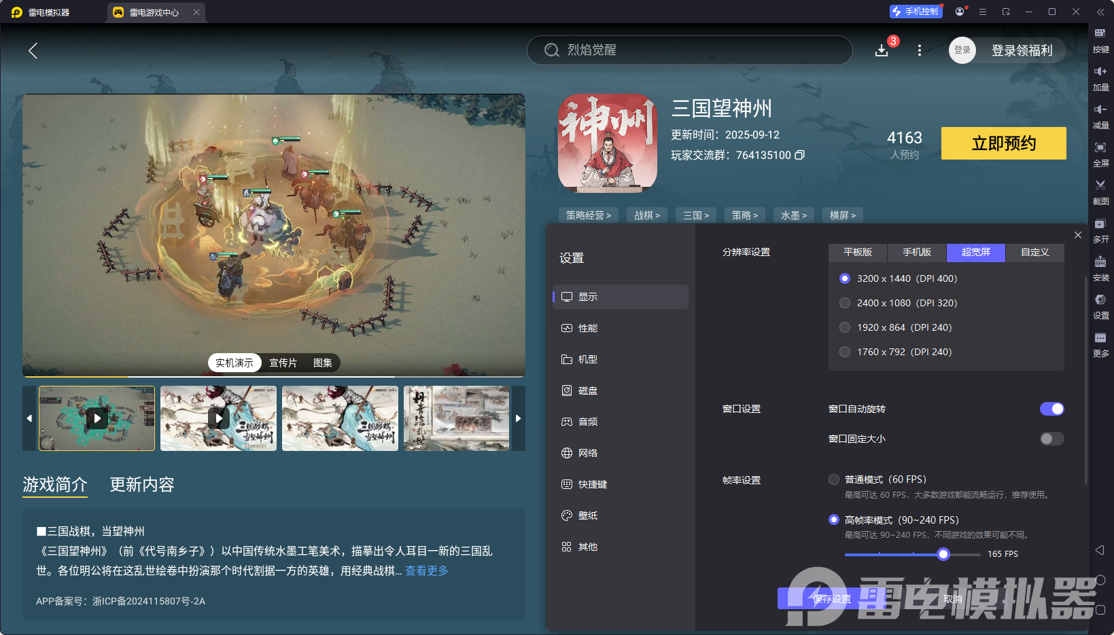Image resolution: width=1114 pixels, height=635 pixels.
Task: Expand the 策略经营 category tag
Action: coord(588,215)
